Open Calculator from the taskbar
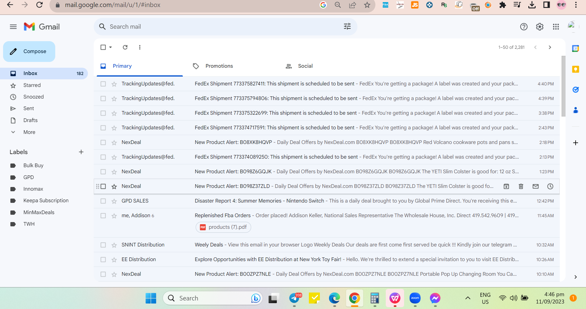 point(374,298)
